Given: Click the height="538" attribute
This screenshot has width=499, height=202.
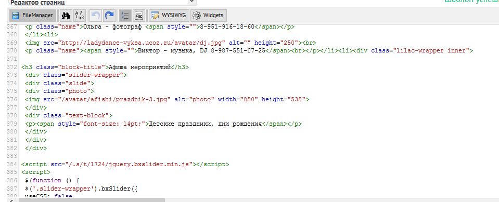Looking at the screenshot, I should click(283, 99).
